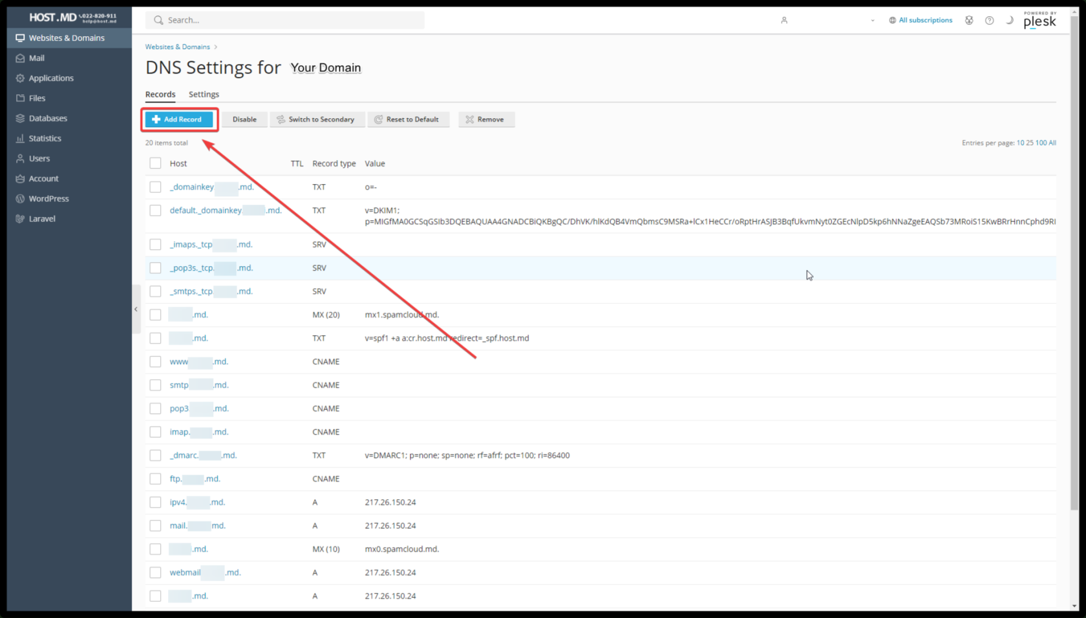Click the Websites & Domains breadcrumb link
This screenshot has width=1086, height=618.
177,46
